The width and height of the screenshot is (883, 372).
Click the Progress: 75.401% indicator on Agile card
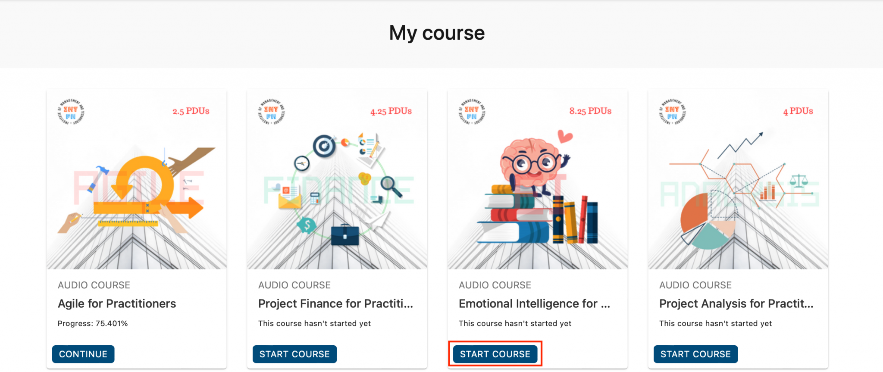pyautogui.click(x=93, y=323)
